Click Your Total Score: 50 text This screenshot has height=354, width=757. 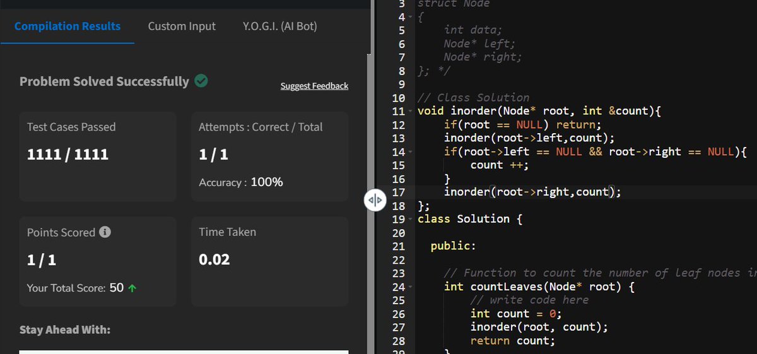pyautogui.click(x=75, y=288)
